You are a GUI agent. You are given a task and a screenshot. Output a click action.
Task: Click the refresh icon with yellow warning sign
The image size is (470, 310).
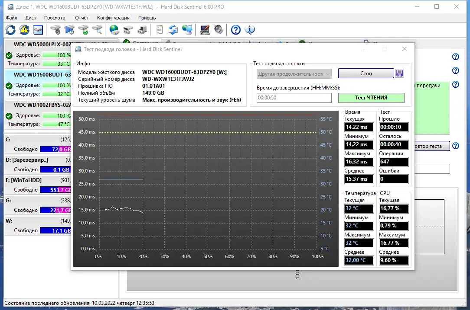[24, 30]
